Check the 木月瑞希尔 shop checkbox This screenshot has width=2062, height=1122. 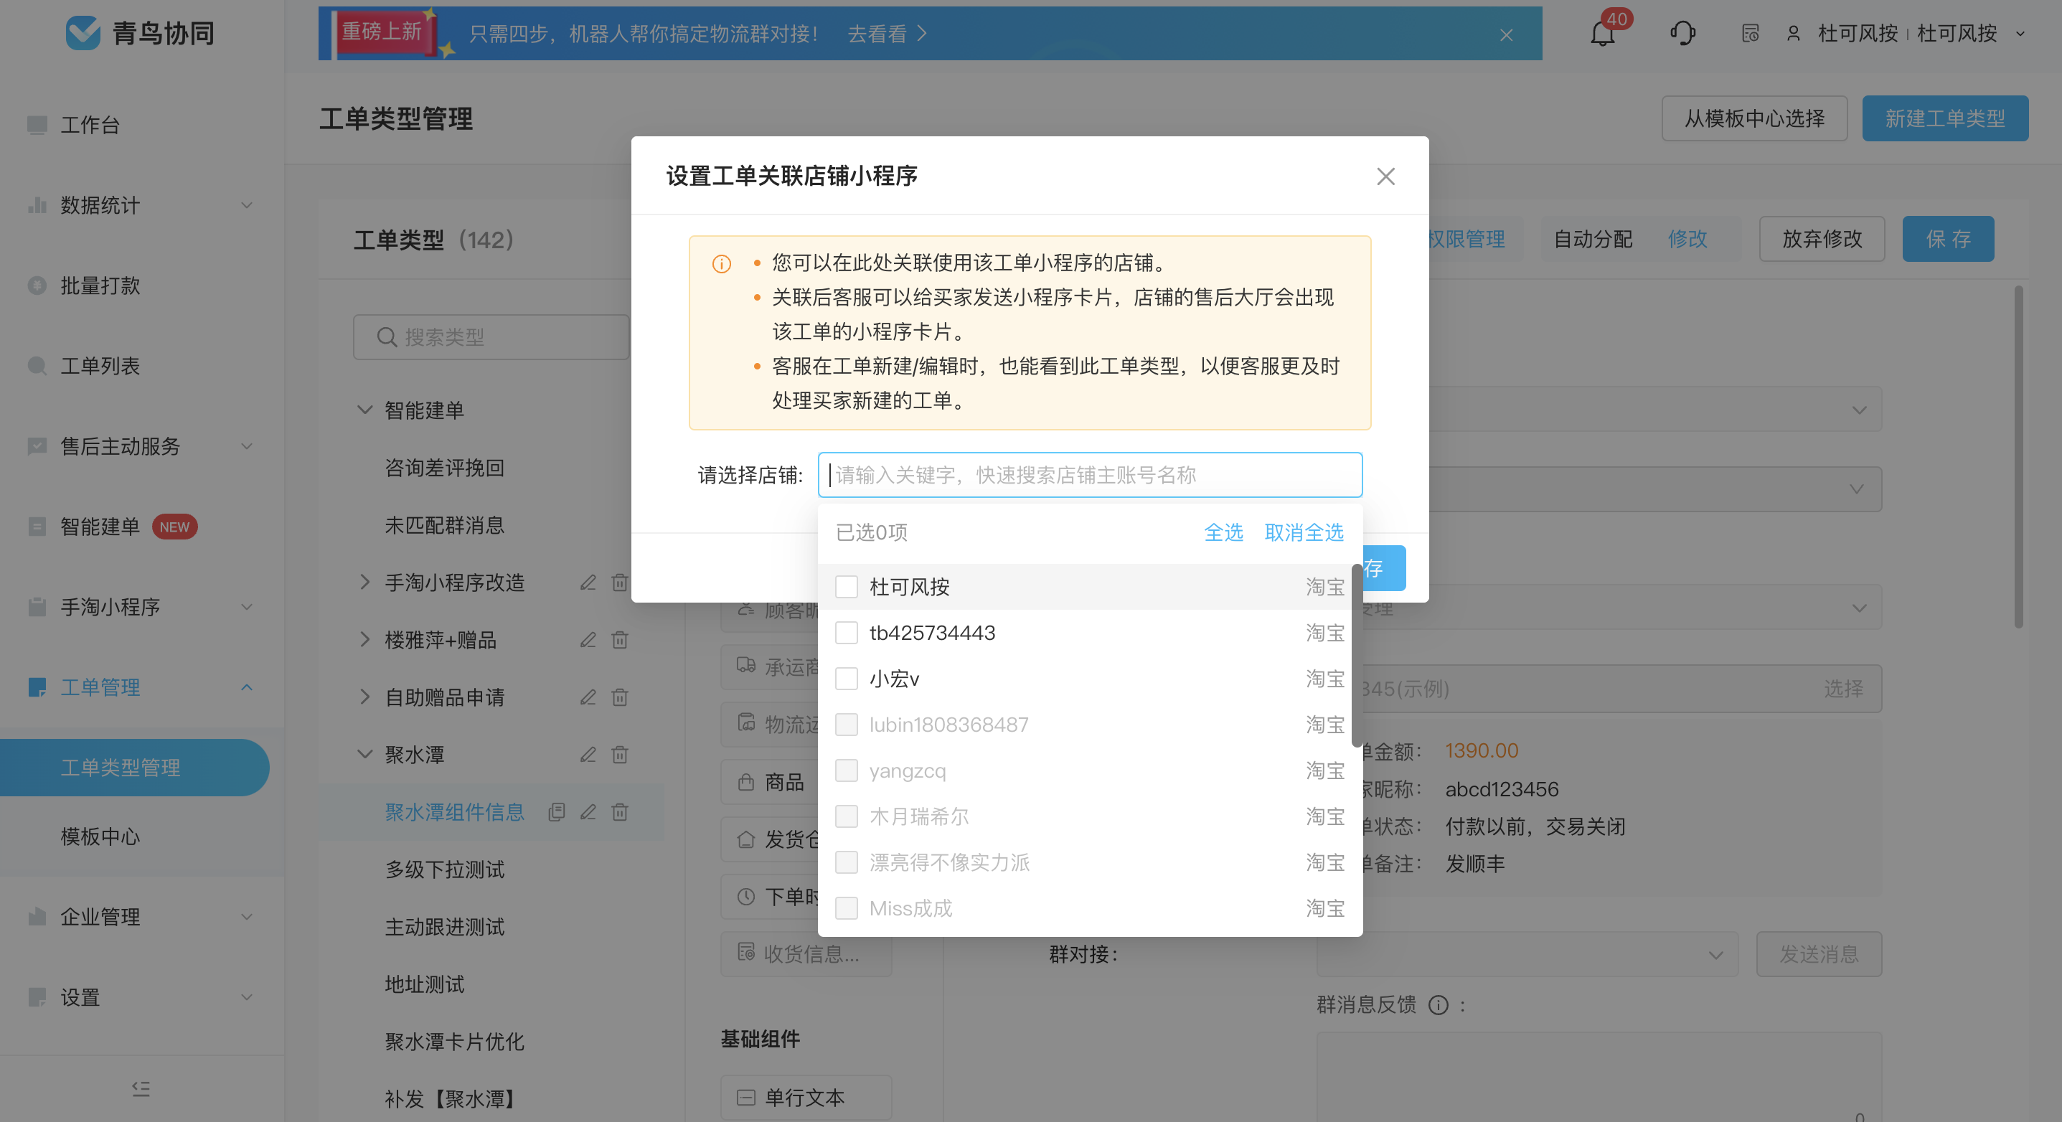point(846,816)
